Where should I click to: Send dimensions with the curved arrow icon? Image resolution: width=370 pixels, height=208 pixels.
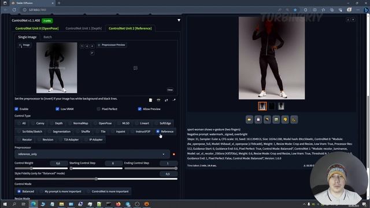pyautogui.click(x=174, y=100)
